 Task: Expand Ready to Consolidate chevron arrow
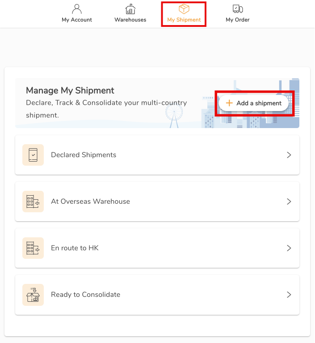(289, 295)
